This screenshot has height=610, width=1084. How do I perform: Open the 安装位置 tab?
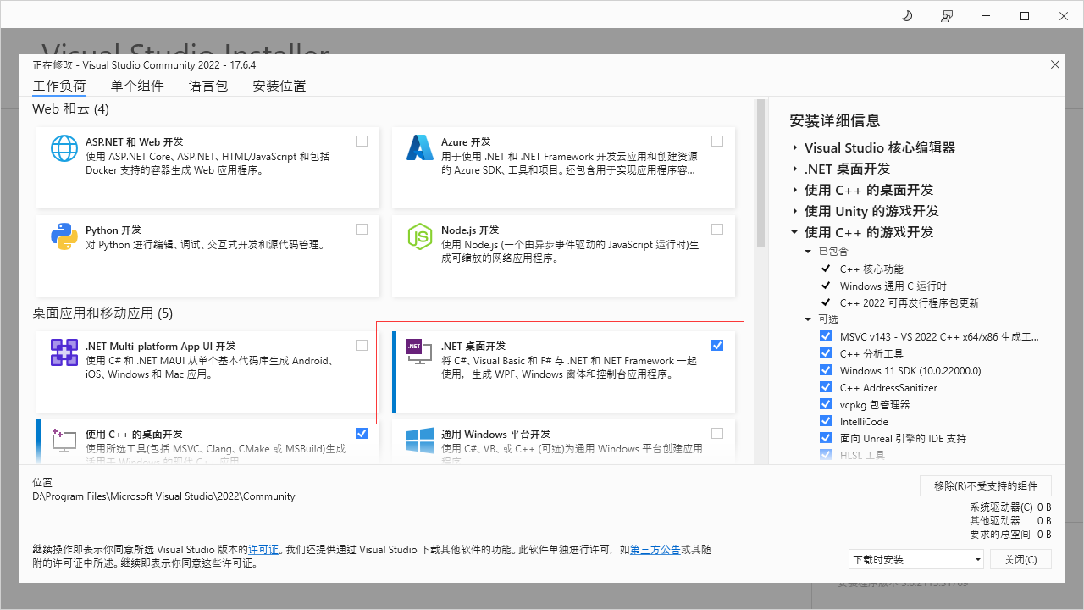click(x=279, y=86)
